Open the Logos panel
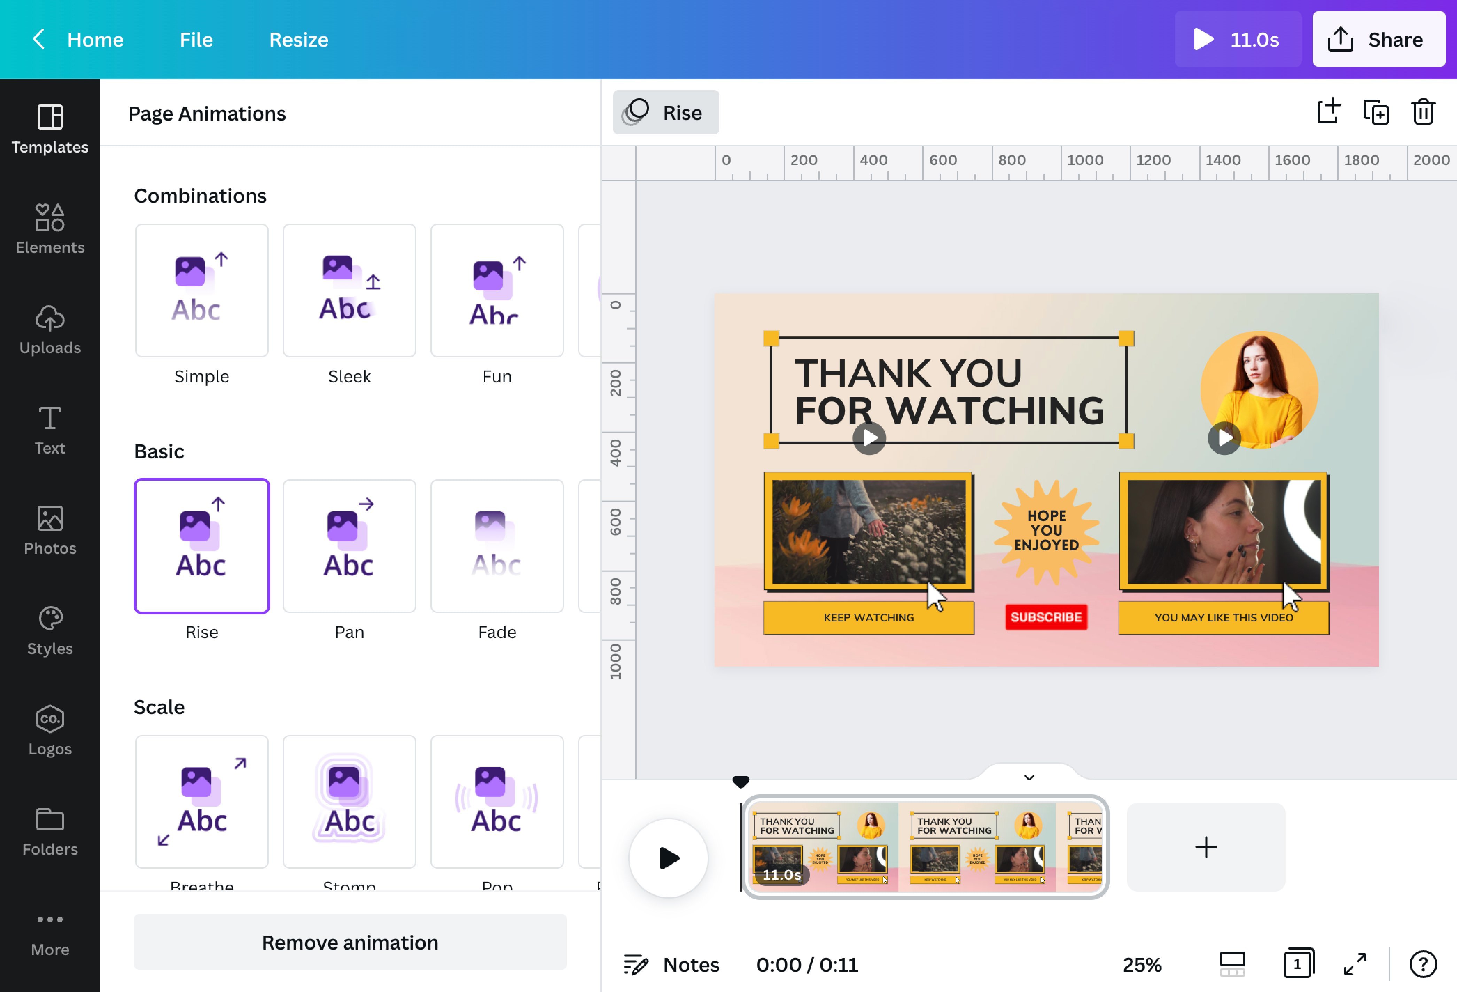 pyautogui.click(x=49, y=730)
